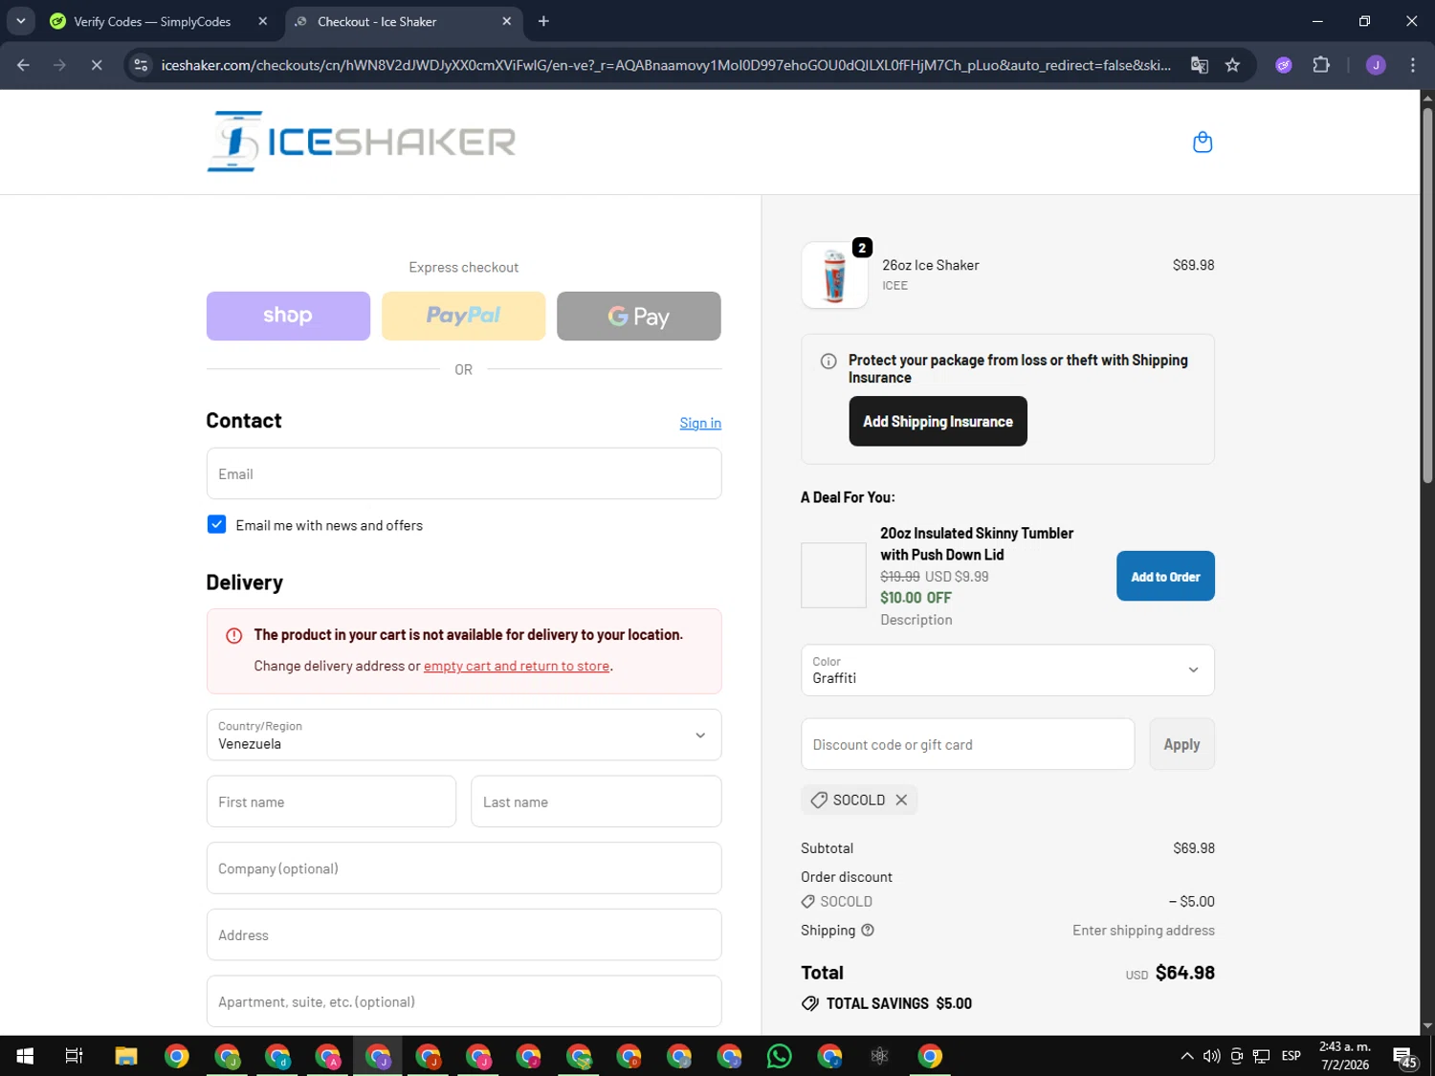The width and height of the screenshot is (1435, 1076).
Task: Open the Chrome profile avatar J
Action: (x=1376, y=65)
